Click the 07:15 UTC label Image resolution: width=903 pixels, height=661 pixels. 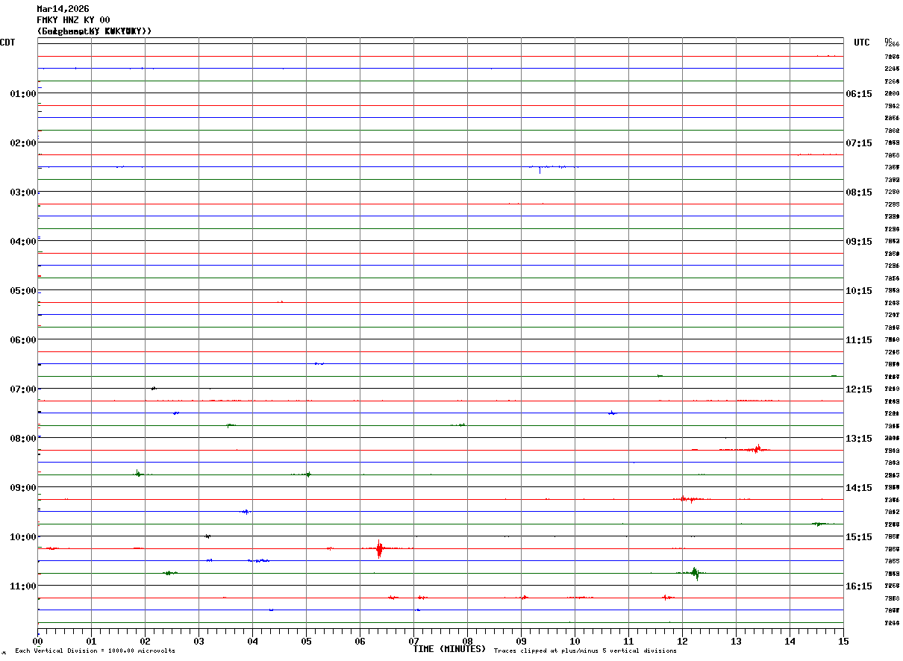[x=860, y=143]
